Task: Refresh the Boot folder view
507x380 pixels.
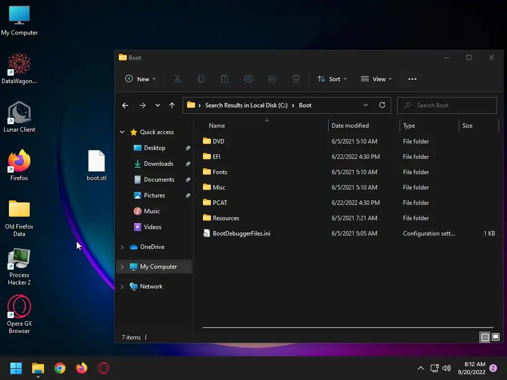Action: (382, 105)
